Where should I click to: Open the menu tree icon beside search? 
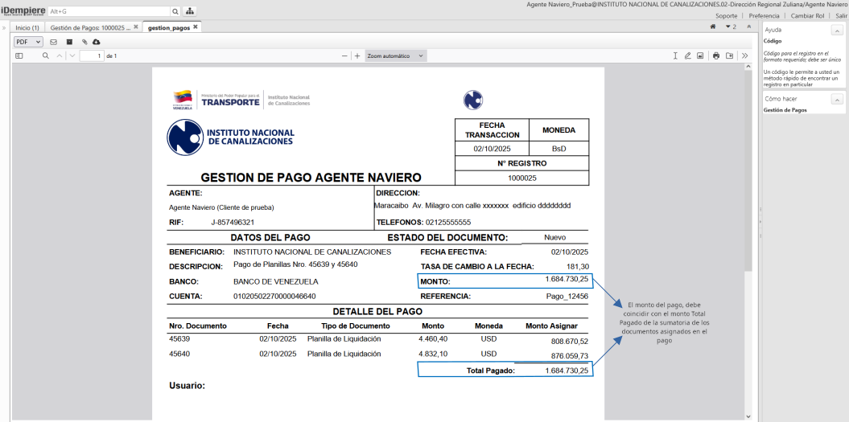(191, 10)
